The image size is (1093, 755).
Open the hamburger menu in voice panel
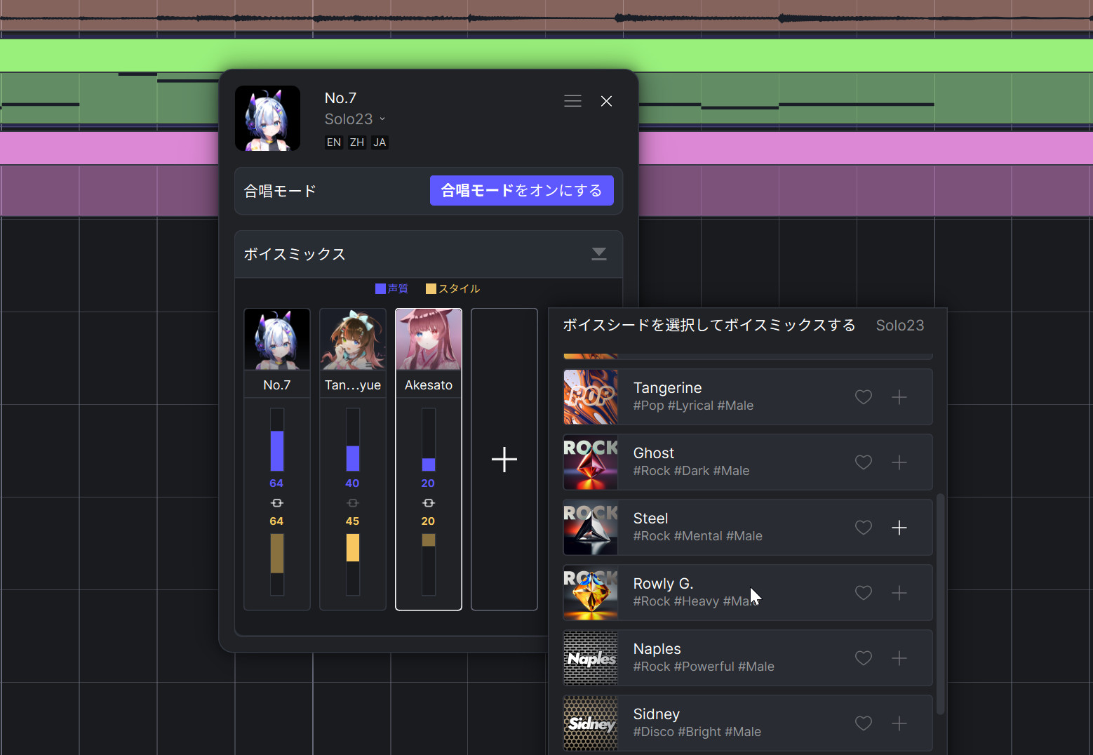572,101
